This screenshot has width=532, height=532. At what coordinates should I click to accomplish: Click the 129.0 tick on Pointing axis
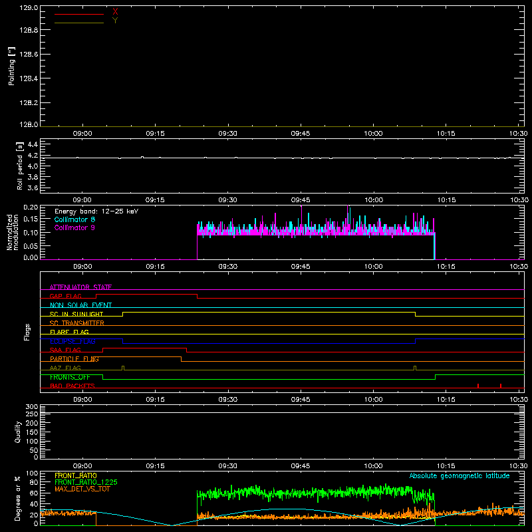pos(29,8)
